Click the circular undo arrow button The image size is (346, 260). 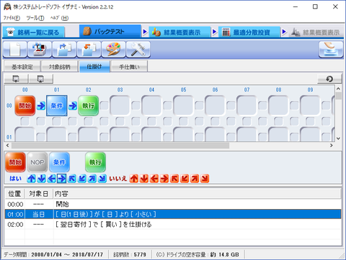[x=329, y=78]
